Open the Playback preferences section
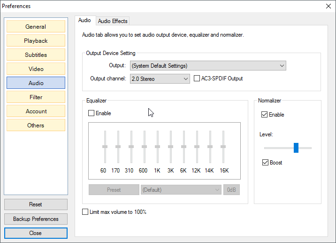The height and width of the screenshot is (243, 336). (36, 40)
